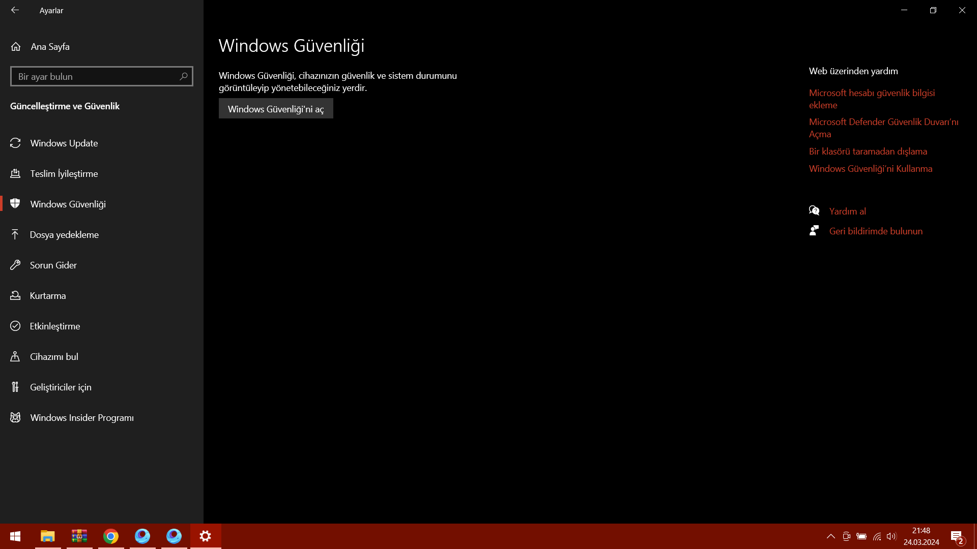Screen dimensions: 977x549
Task: Go back using the arrow icon
Action: pos(15,10)
